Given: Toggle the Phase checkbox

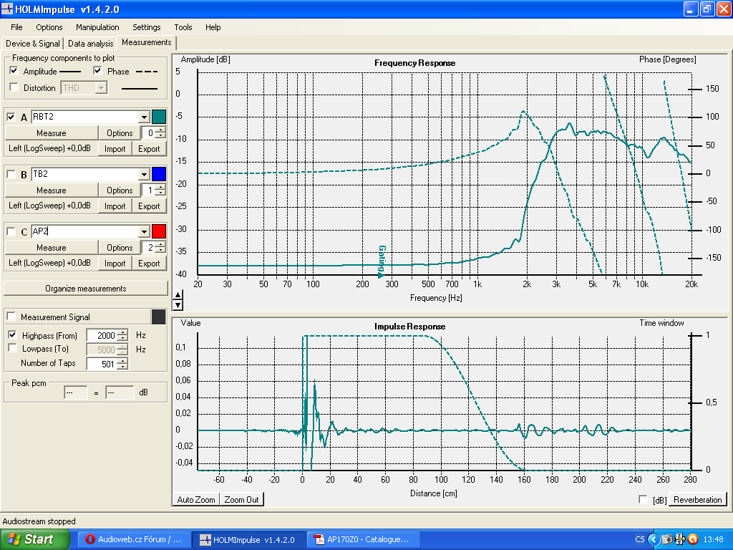Looking at the screenshot, I should click(97, 71).
